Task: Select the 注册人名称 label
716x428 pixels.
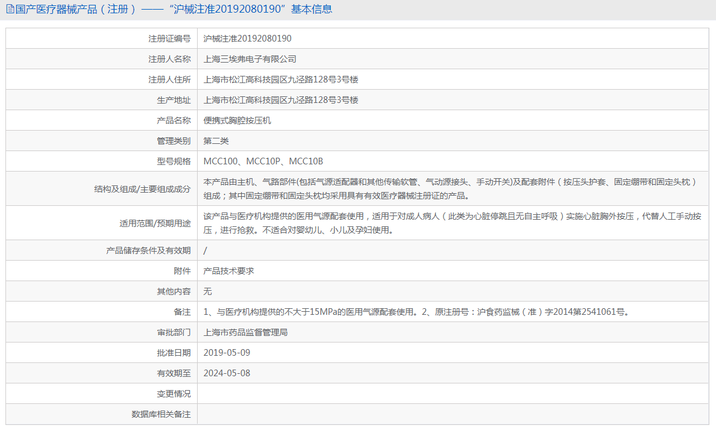Action: 169,60
